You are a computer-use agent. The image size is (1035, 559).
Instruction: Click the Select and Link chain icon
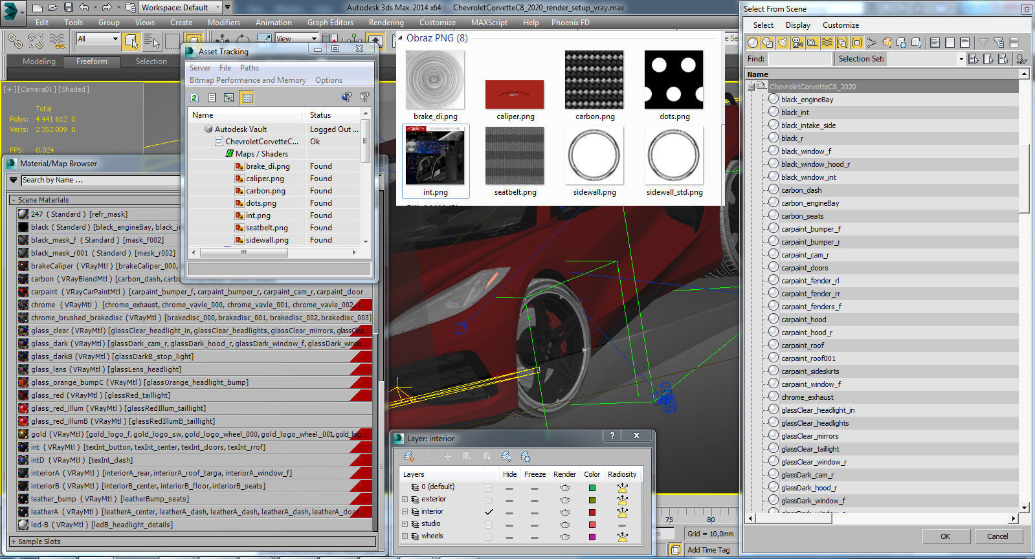[x=14, y=41]
